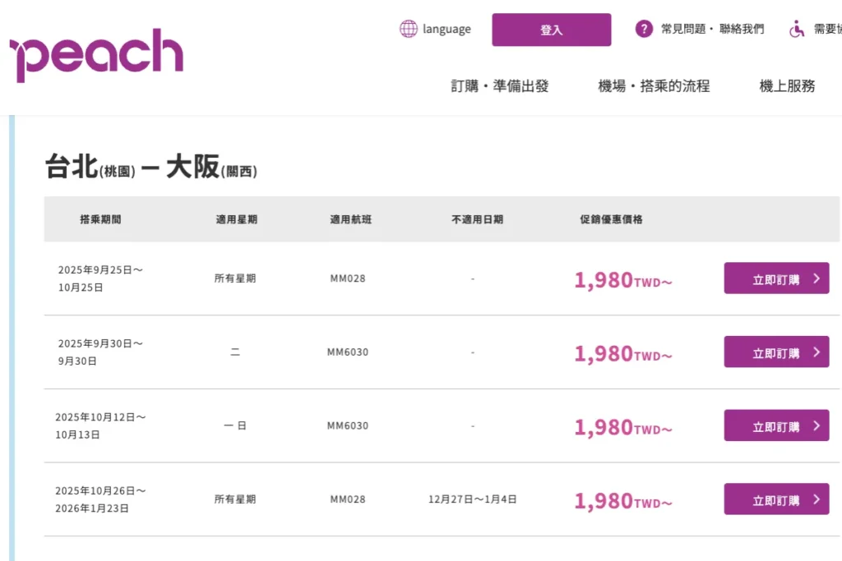This screenshot has width=842, height=561.
Task: Click 所有星期 in the 9月25日 row
Action: 235,278
